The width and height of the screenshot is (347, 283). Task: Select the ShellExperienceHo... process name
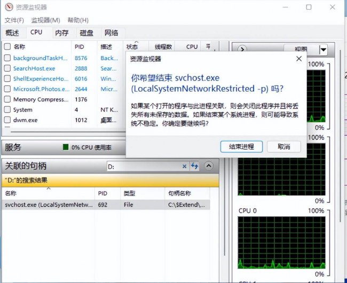41,78
